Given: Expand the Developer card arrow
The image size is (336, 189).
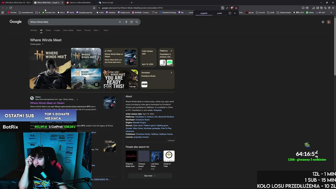Looking at the screenshot, I should (x=171, y=73).
